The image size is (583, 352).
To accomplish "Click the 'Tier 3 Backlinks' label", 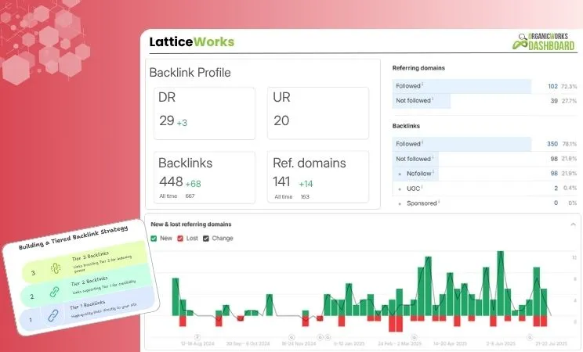I will click(91, 257).
